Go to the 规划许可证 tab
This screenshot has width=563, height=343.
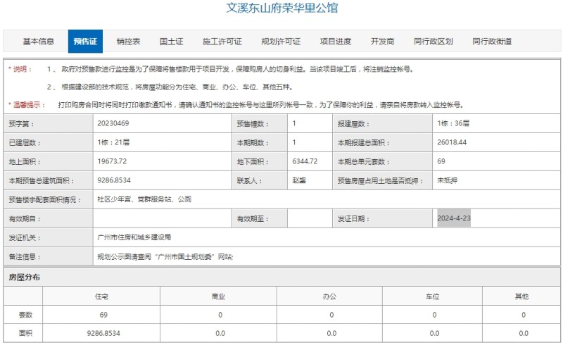click(281, 42)
